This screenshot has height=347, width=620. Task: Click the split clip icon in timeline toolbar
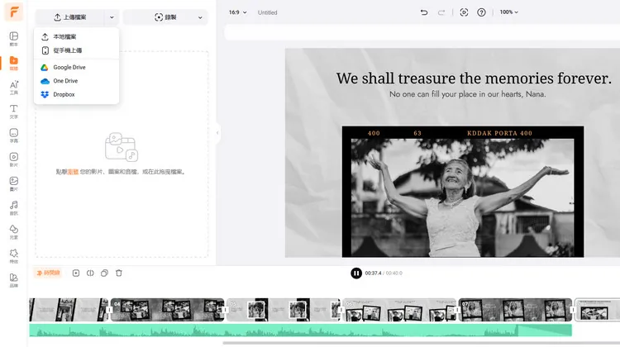pos(90,273)
